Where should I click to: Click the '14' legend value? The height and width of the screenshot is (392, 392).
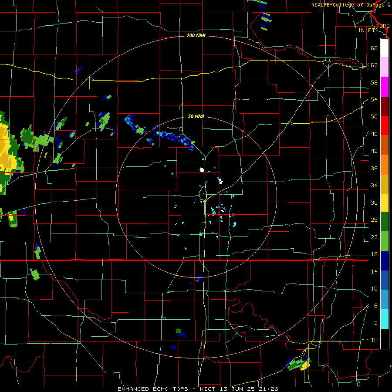pos(374,271)
